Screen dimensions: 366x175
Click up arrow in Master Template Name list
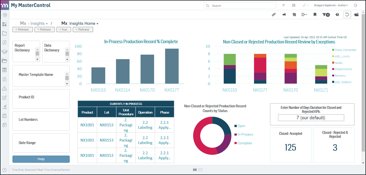point(67,74)
